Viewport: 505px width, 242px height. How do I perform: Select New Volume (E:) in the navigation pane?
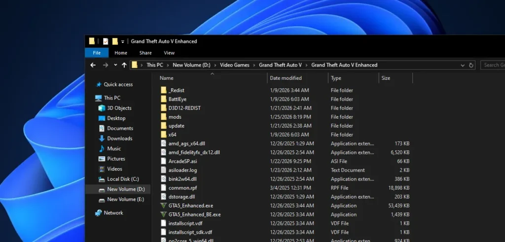(x=126, y=199)
